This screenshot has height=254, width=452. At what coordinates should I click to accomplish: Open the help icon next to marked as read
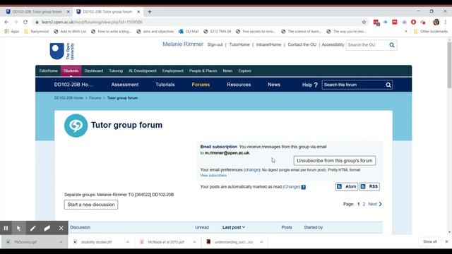[303, 187]
